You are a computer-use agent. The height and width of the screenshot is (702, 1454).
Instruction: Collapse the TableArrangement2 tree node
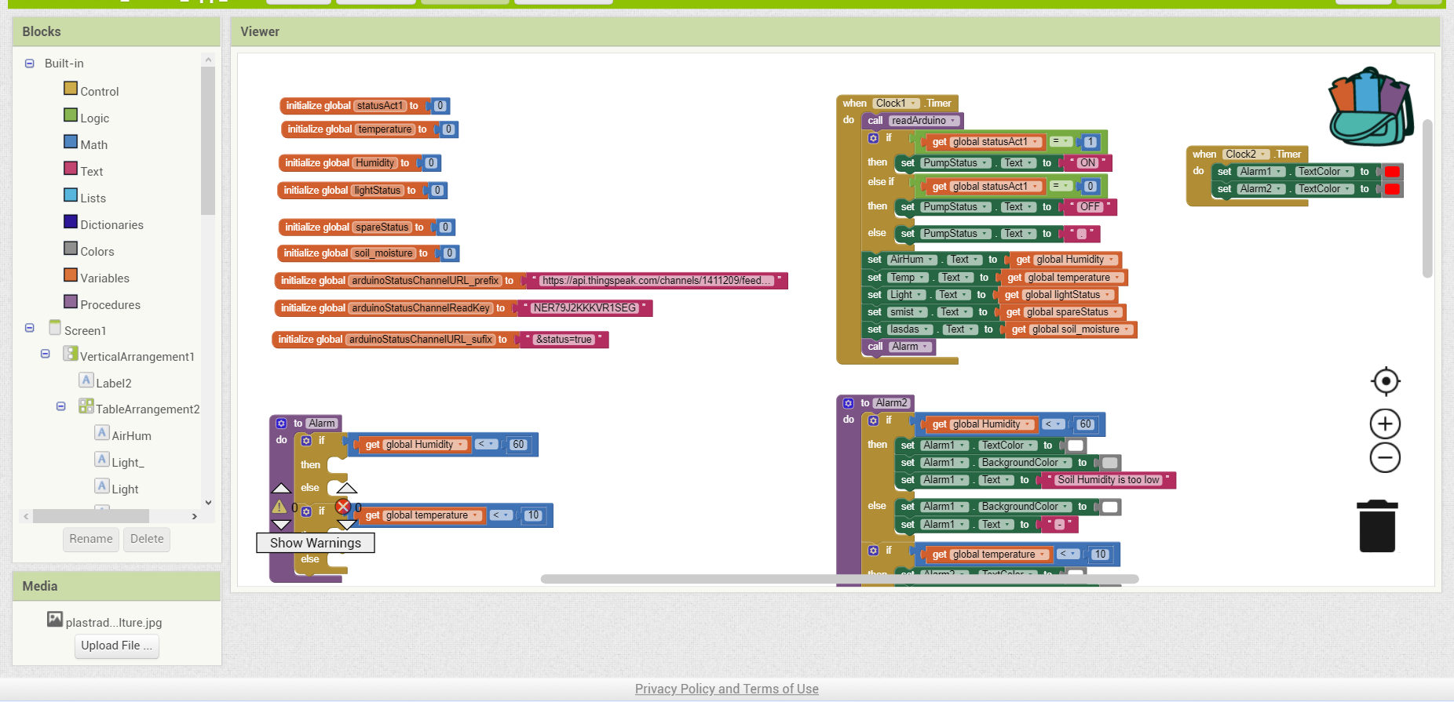coord(61,406)
